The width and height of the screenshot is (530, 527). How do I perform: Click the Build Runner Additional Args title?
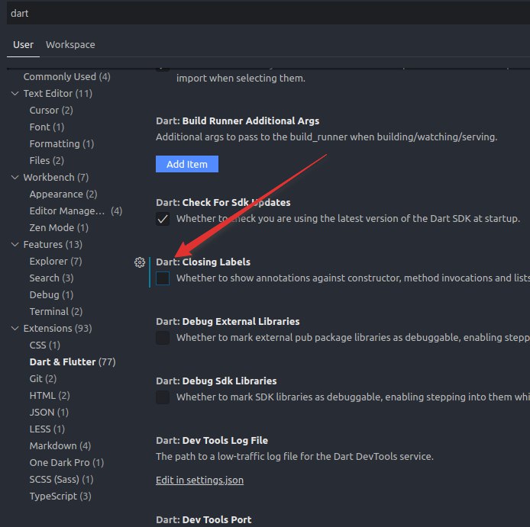tap(238, 121)
